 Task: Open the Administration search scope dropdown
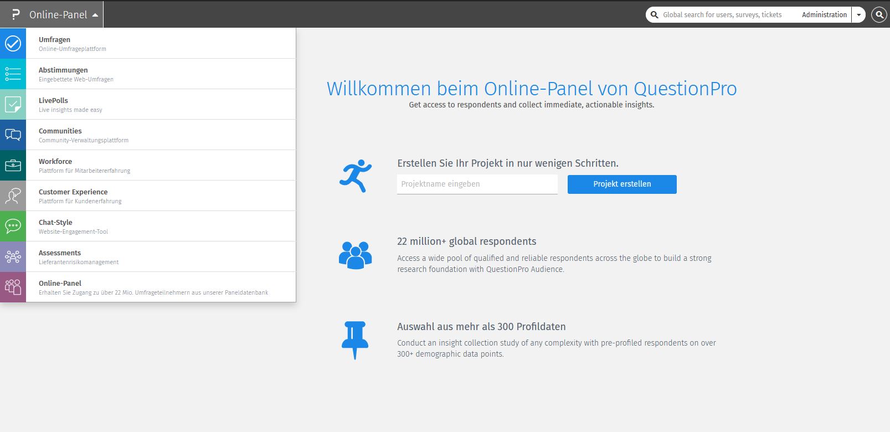(x=858, y=15)
